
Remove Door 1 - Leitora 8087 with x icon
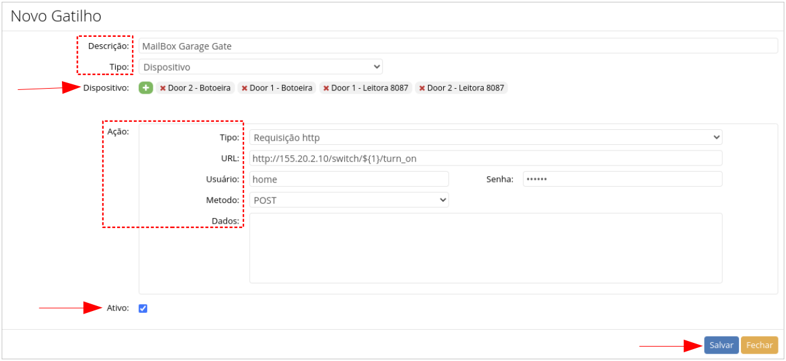(325, 89)
